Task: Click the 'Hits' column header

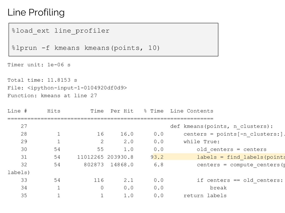Action: 54,111
